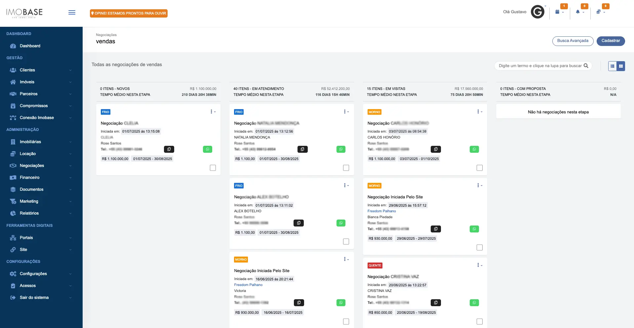Switch to list view icon
Screen dimensions: 634x328
613,66
